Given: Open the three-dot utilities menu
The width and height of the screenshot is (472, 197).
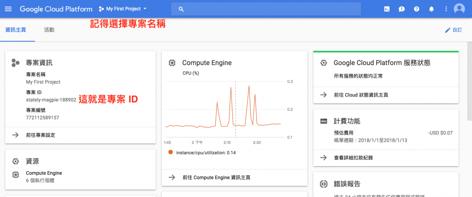Looking at the screenshot, I should pos(446,9).
